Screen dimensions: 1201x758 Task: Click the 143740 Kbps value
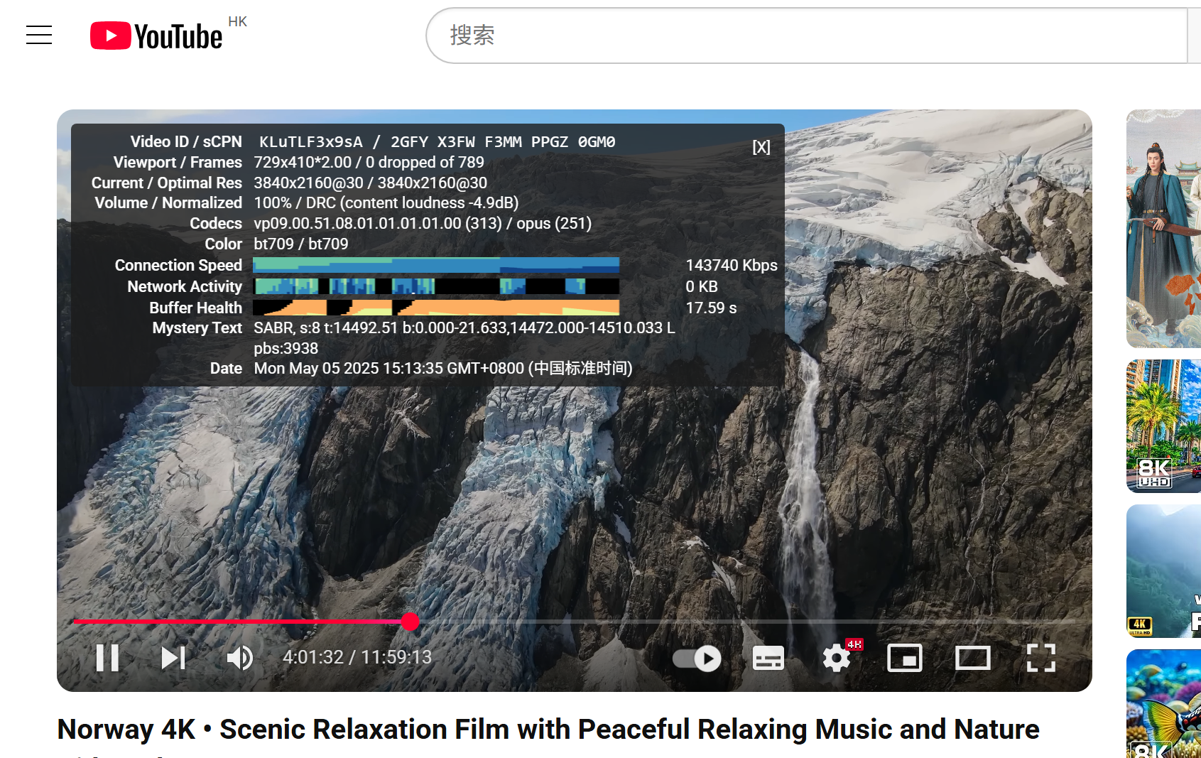[732, 265]
